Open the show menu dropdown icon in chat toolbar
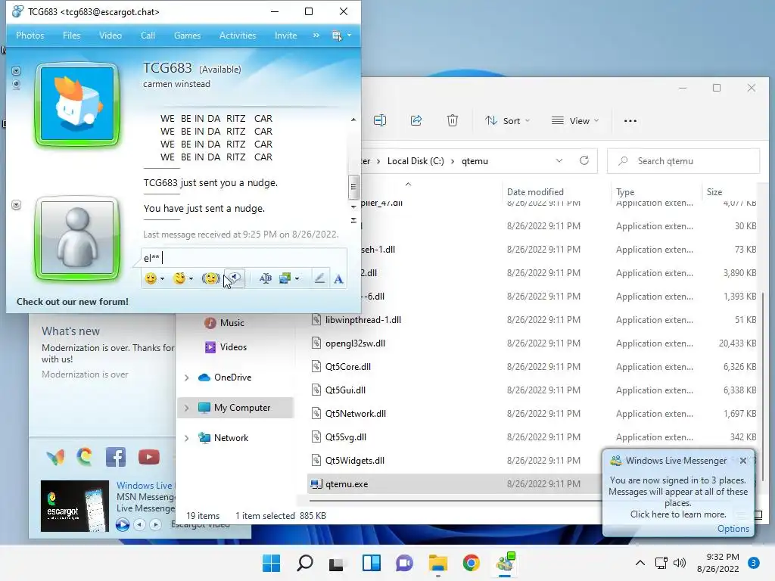775x581 pixels. [x=341, y=36]
